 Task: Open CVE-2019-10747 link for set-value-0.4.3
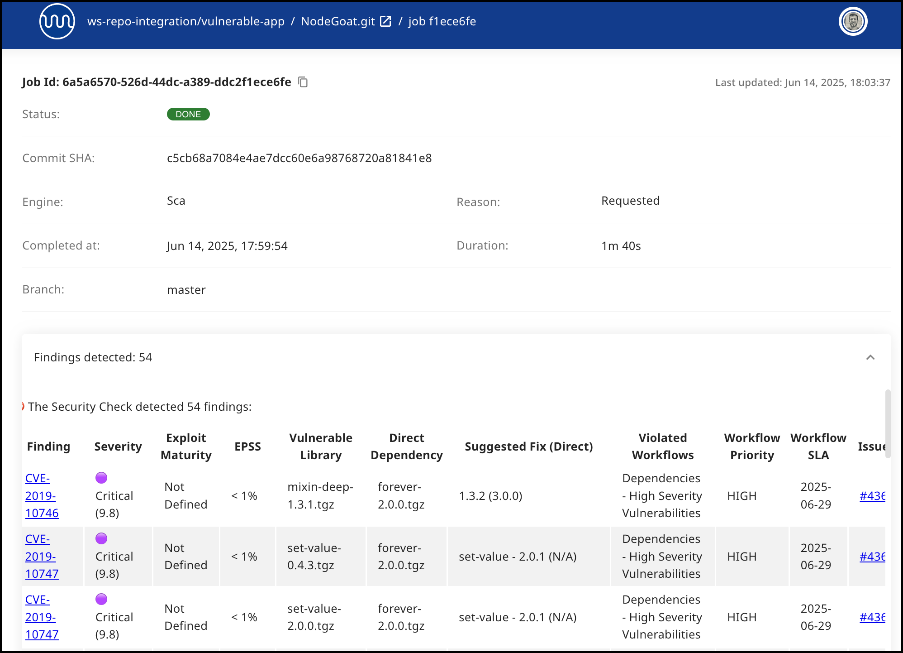pos(41,556)
